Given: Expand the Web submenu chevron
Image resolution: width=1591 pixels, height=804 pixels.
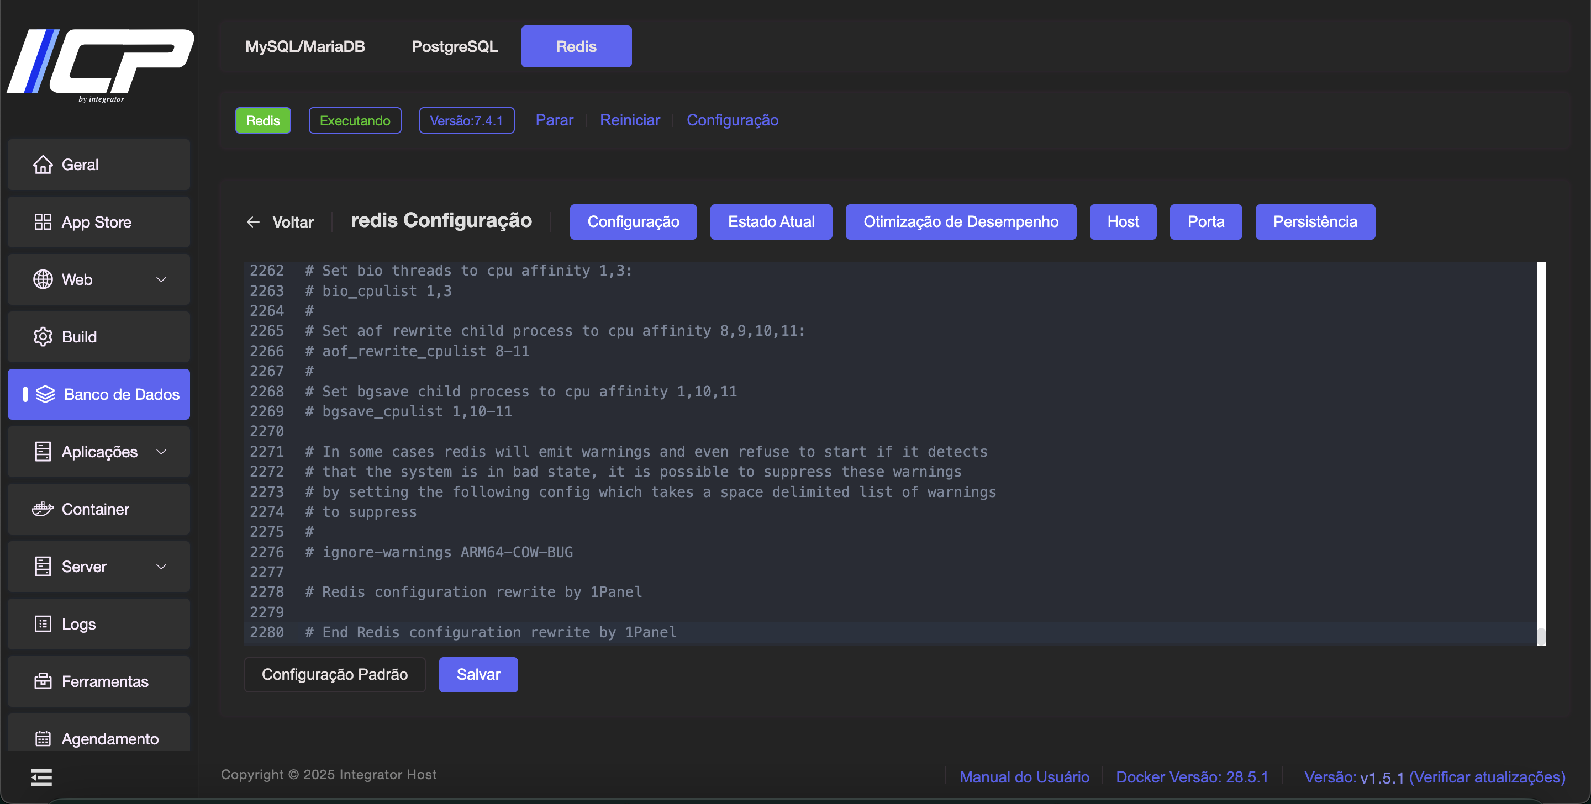Looking at the screenshot, I should [x=161, y=280].
